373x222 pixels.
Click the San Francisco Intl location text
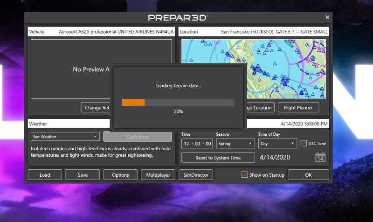point(274,32)
